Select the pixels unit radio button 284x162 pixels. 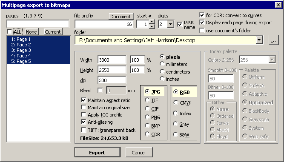point(162,57)
